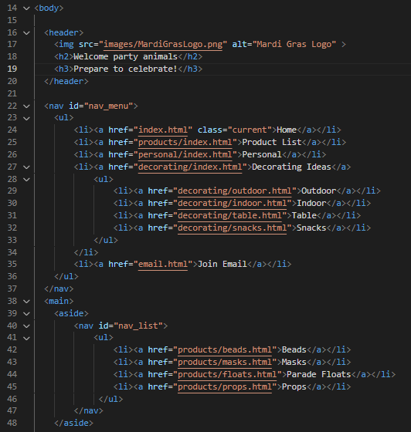
Task: Open products/beads.html link
Action: [x=225, y=349]
